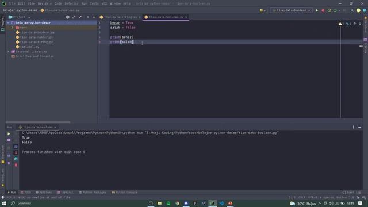
Task: Open the Terminal tool window tab
Action: [x=65, y=193]
